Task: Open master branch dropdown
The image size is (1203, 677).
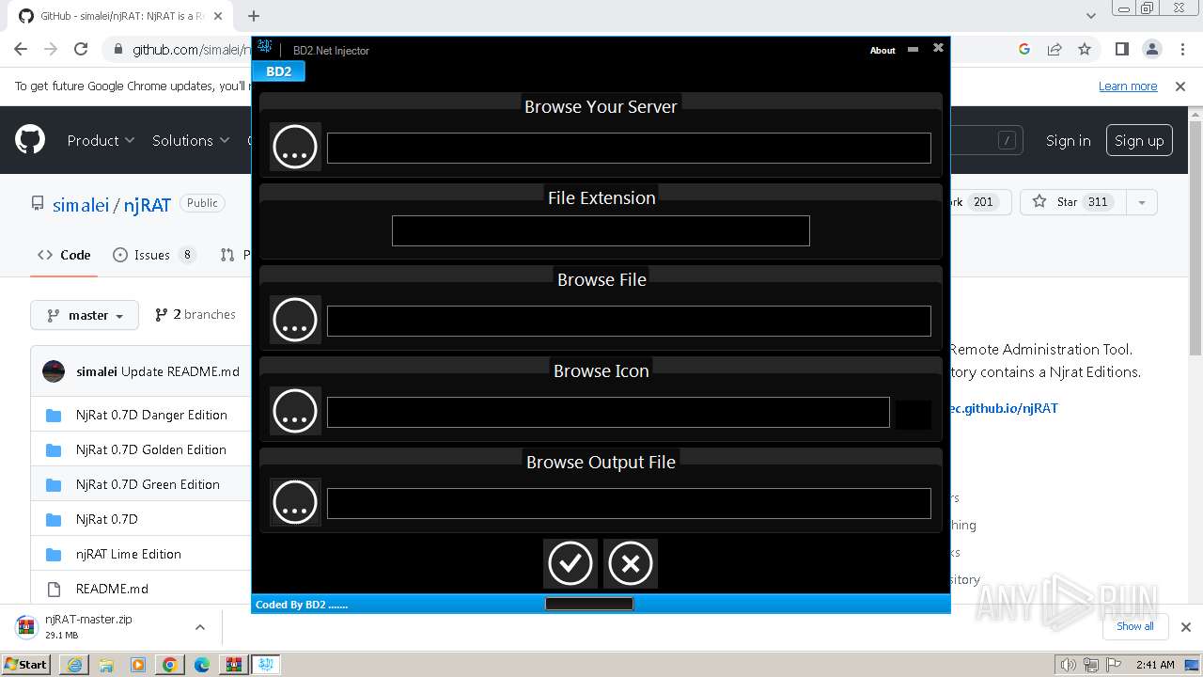Action: [x=85, y=315]
